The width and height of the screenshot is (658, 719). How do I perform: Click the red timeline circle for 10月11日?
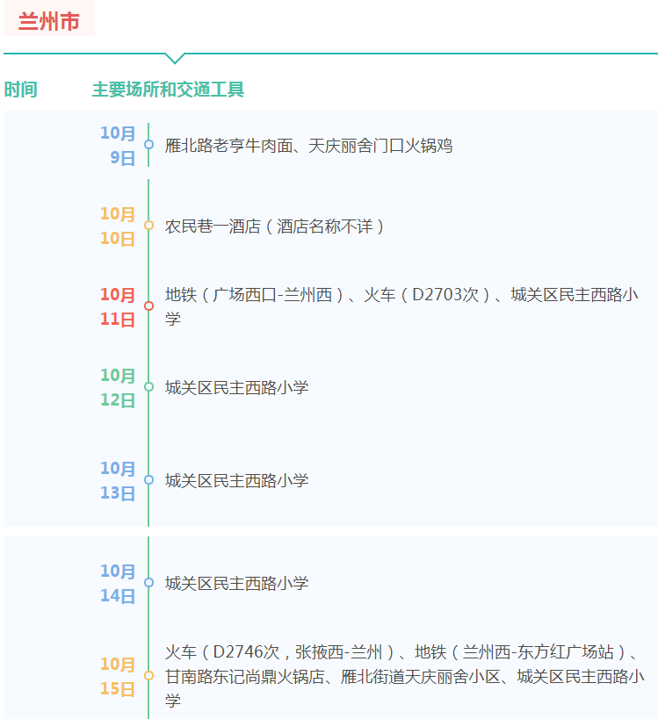pyautogui.click(x=148, y=306)
